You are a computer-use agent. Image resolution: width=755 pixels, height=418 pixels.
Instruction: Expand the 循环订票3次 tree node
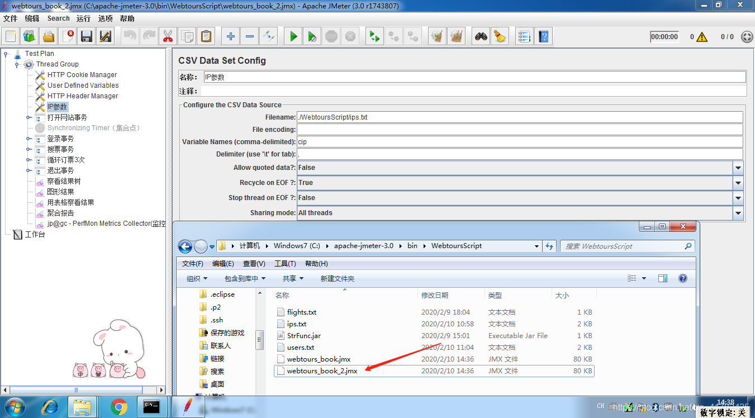29,160
